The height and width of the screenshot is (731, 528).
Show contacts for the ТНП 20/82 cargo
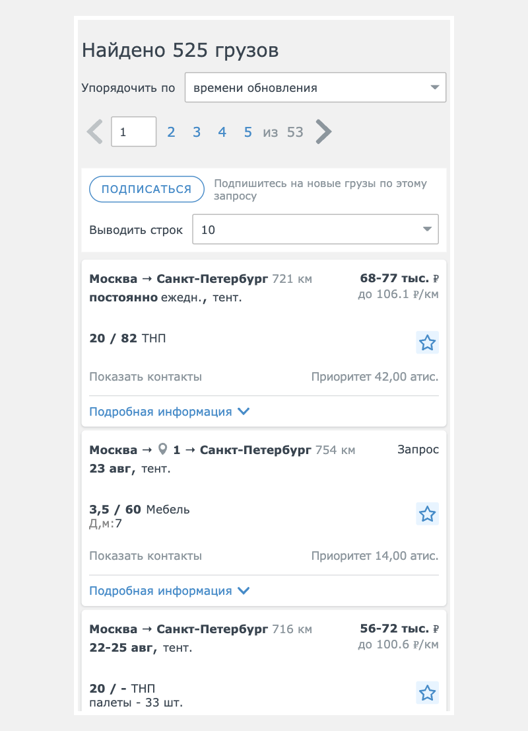click(145, 377)
